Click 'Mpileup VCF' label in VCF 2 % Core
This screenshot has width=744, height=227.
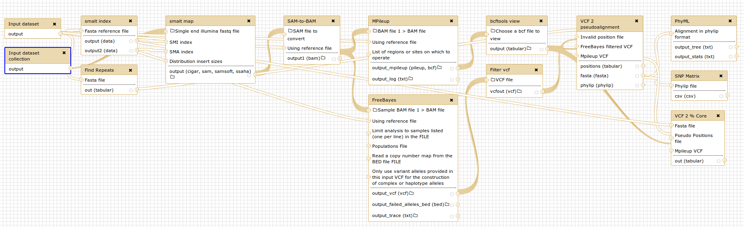coord(688,151)
